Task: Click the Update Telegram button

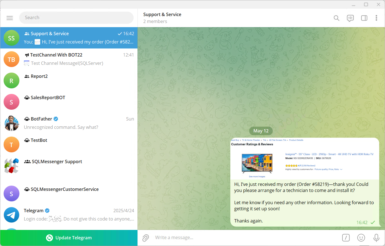Action: tap(69, 238)
